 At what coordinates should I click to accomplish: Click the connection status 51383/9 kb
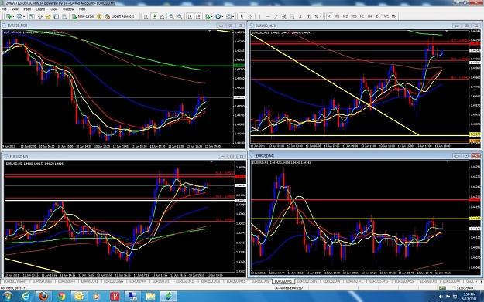[x=465, y=288]
